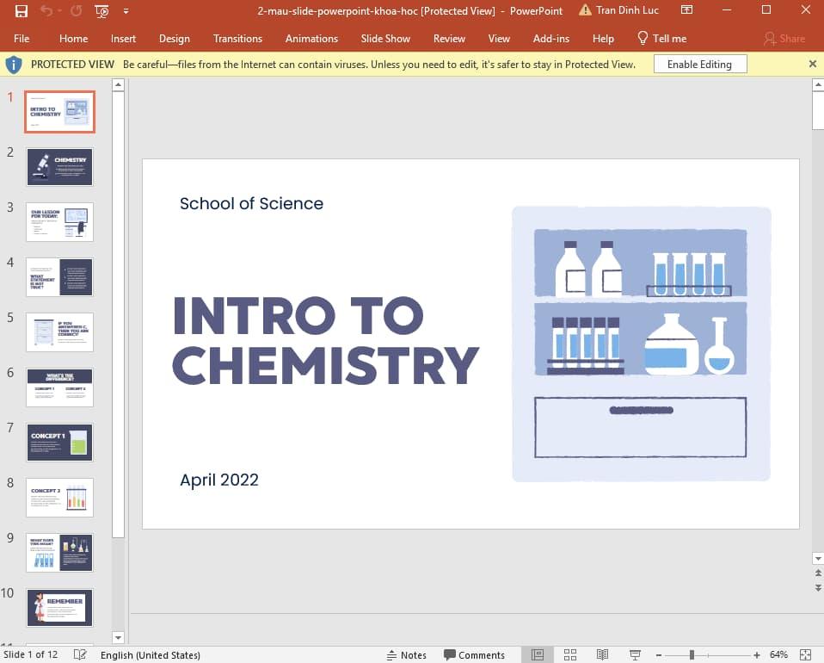
Task: Switch to Slide Sorter view
Action: coord(569,654)
